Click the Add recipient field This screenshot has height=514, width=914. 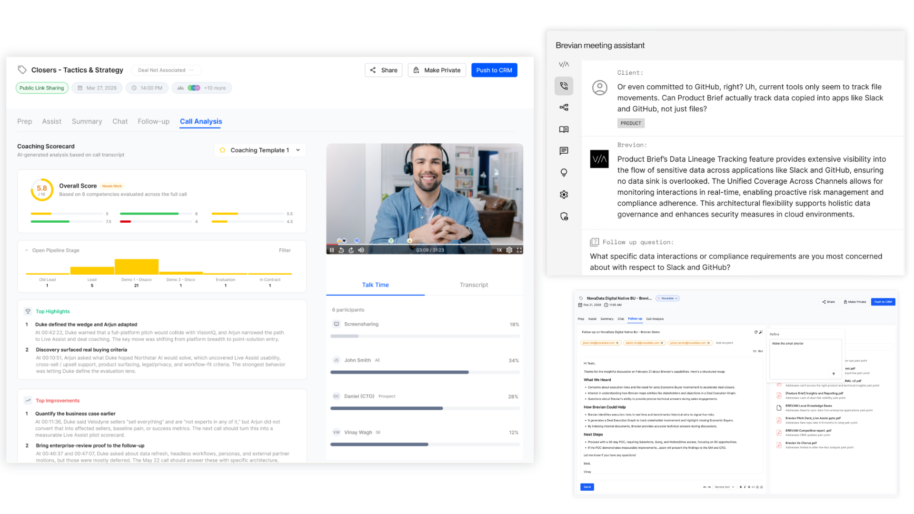[x=725, y=343]
